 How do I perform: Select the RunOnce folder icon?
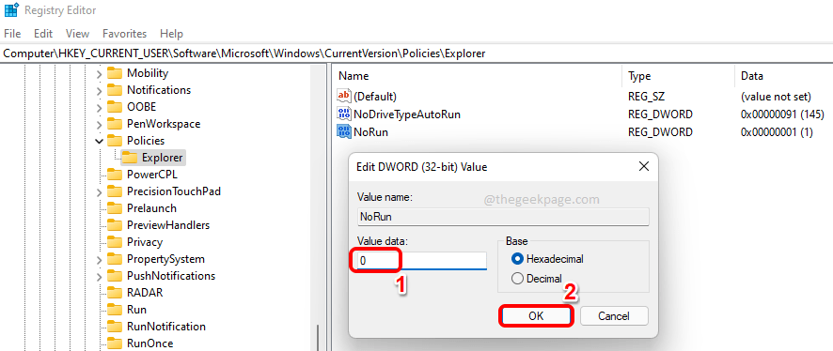coord(114,343)
